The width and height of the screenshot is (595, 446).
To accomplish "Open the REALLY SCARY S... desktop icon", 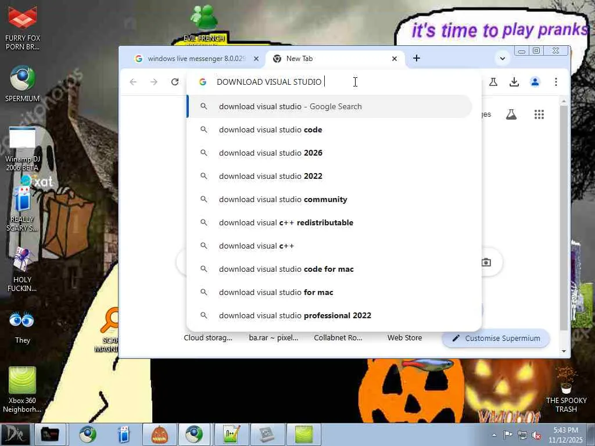I will point(23,209).
